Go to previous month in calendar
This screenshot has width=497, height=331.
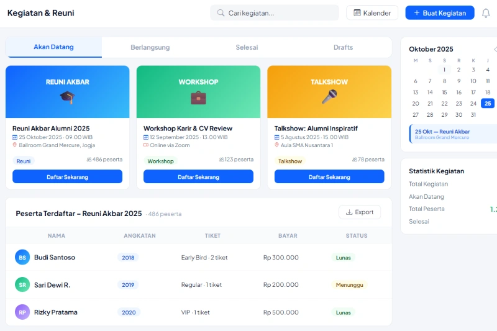(495, 49)
